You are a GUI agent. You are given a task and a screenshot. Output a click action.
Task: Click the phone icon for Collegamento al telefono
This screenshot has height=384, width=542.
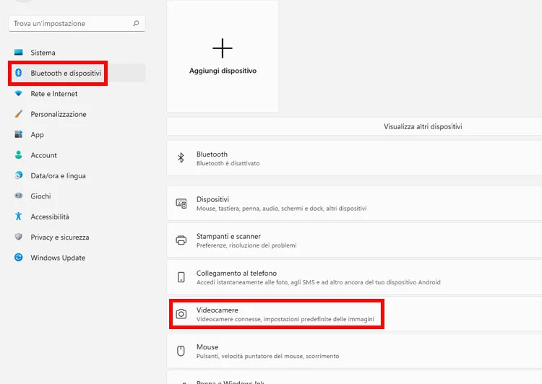click(x=181, y=277)
